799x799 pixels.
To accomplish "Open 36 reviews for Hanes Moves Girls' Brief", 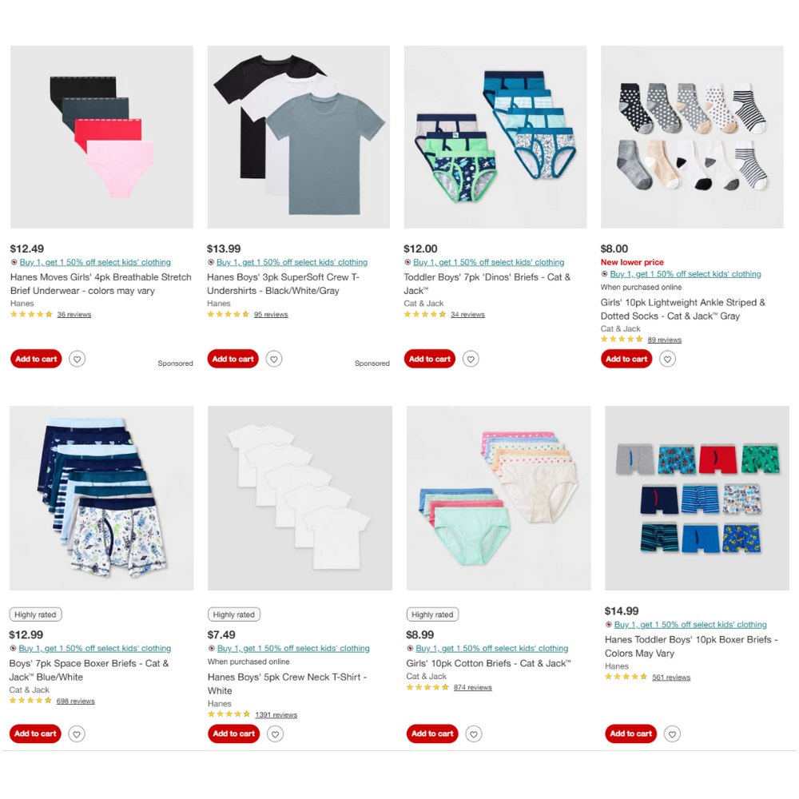I will point(74,314).
